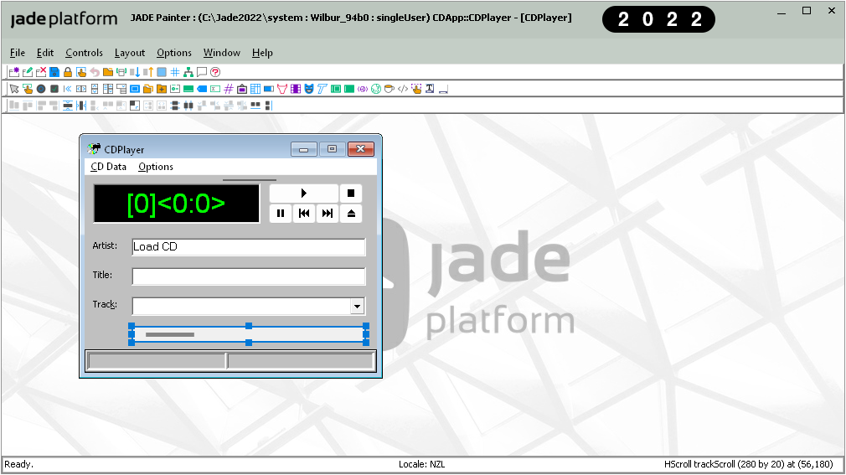Expand the Track combo box dropdown arrow
This screenshot has height=475, width=846.
click(x=358, y=307)
